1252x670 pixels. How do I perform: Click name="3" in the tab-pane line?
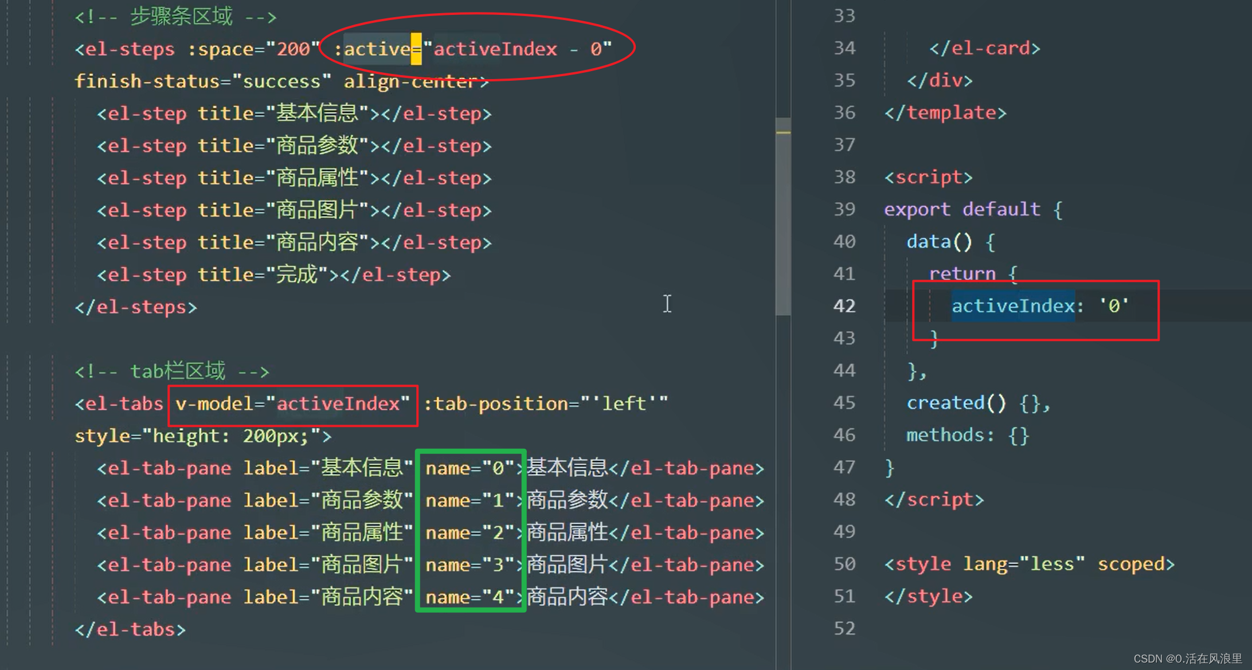(x=469, y=565)
